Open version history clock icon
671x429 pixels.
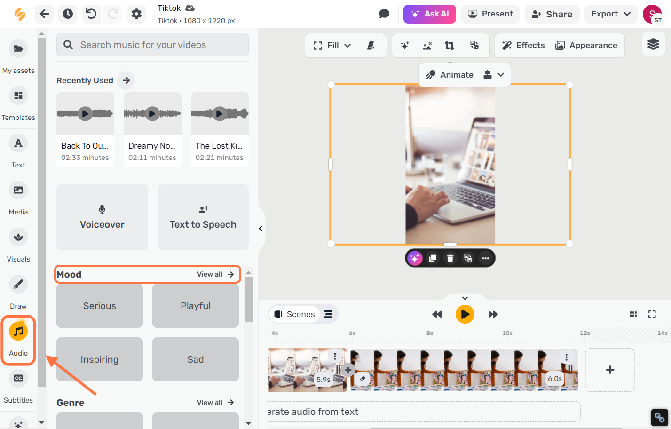[x=68, y=14]
